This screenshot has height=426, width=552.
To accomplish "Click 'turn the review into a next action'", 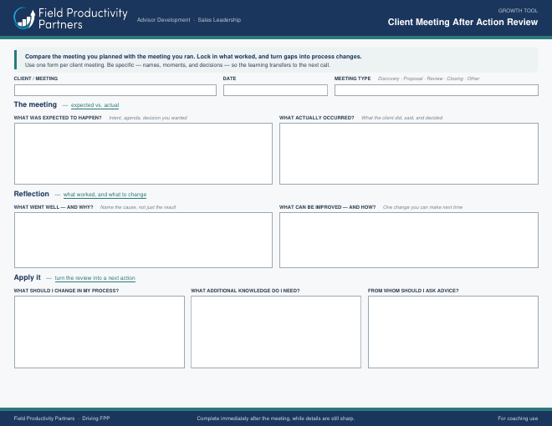I will tap(95, 278).
